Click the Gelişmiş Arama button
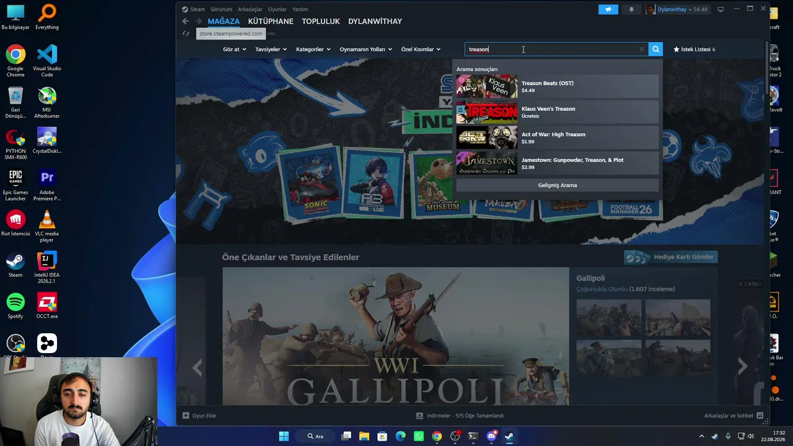 (x=558, y=185)
